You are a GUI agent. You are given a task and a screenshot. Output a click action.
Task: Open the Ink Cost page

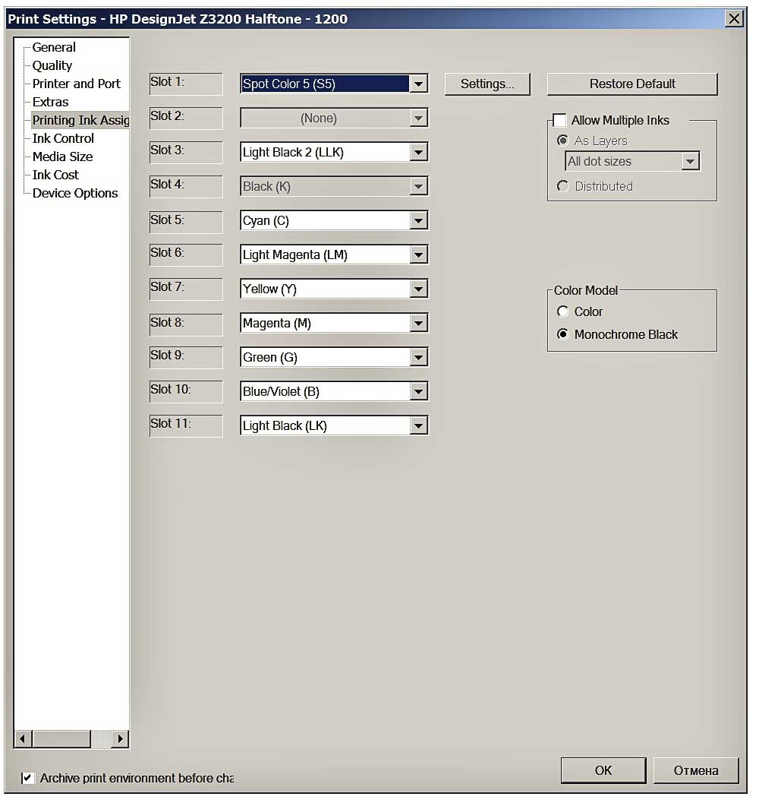pos(55,175)
